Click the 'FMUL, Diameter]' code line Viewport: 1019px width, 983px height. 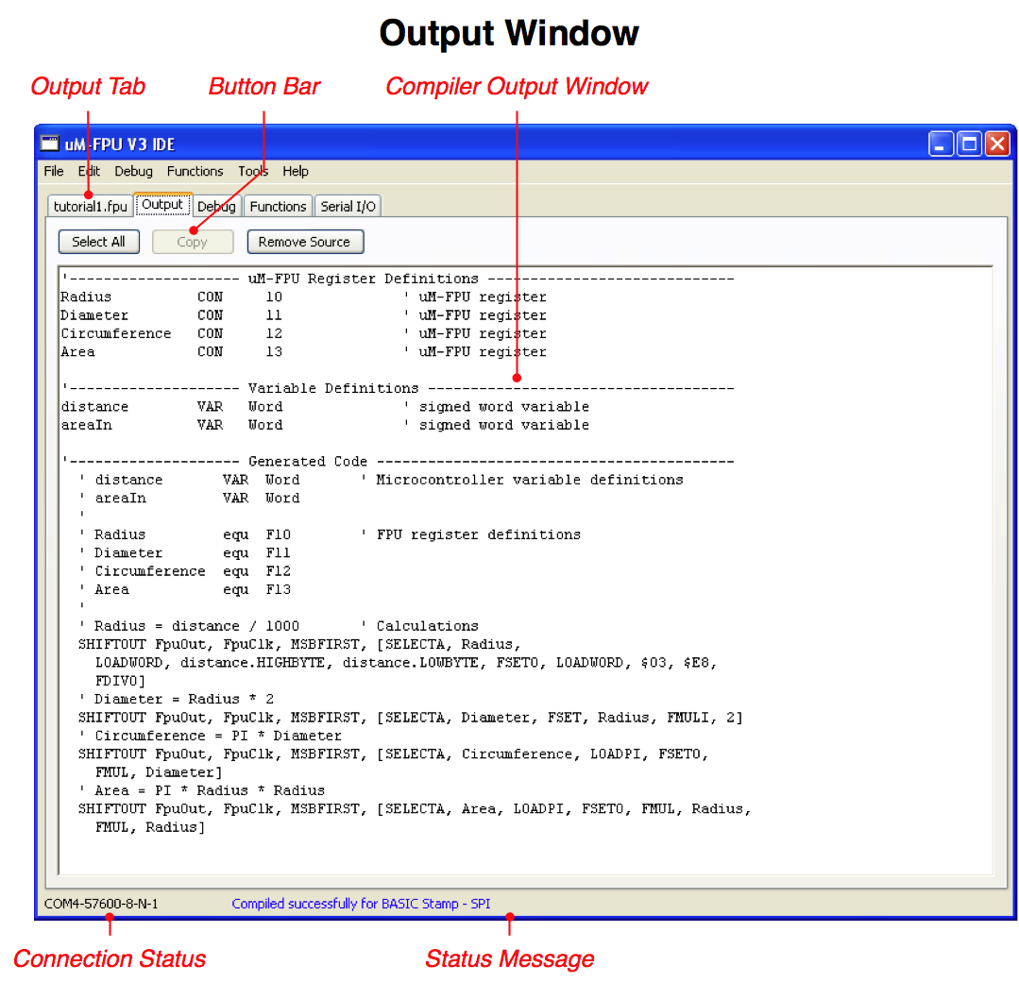point(159,772)
